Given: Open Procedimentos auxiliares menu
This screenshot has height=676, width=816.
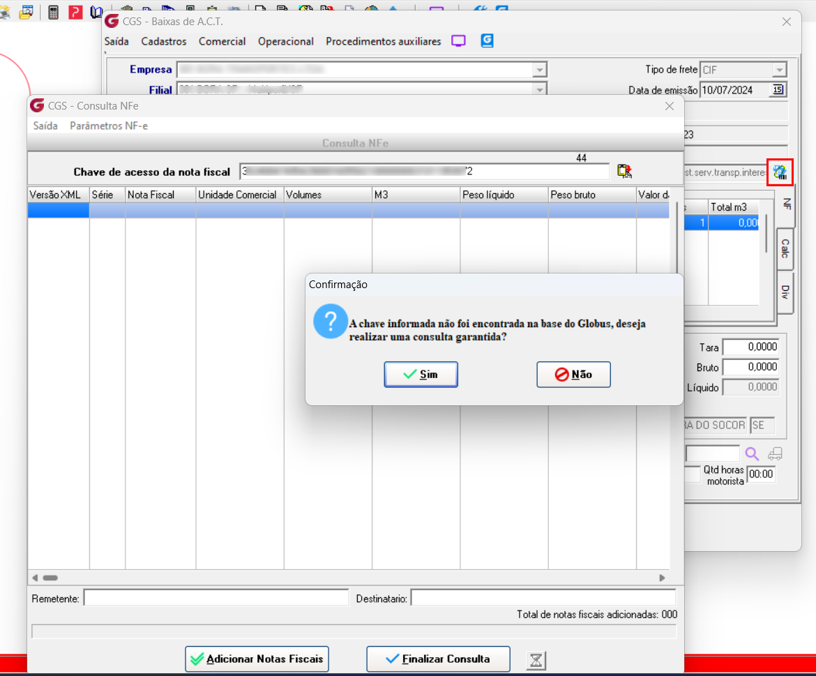Looking at the screenshot, I should 384,41.
